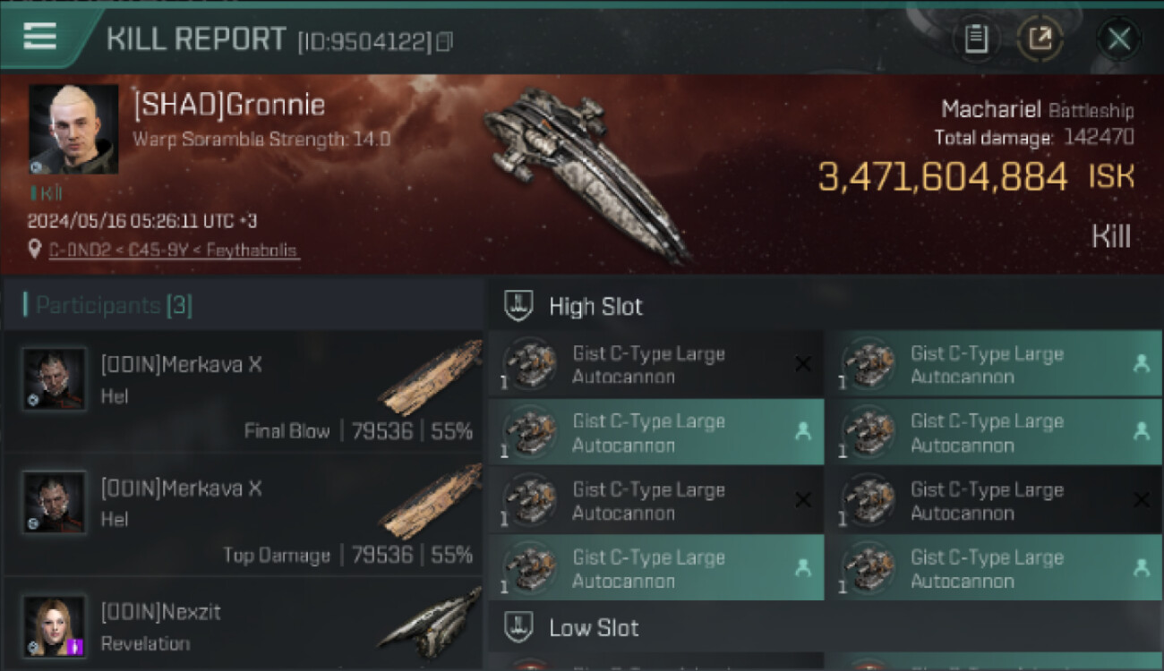Open the hamburger menu button
This screenshot has width=1164, height=671.
tap(40, 36)
